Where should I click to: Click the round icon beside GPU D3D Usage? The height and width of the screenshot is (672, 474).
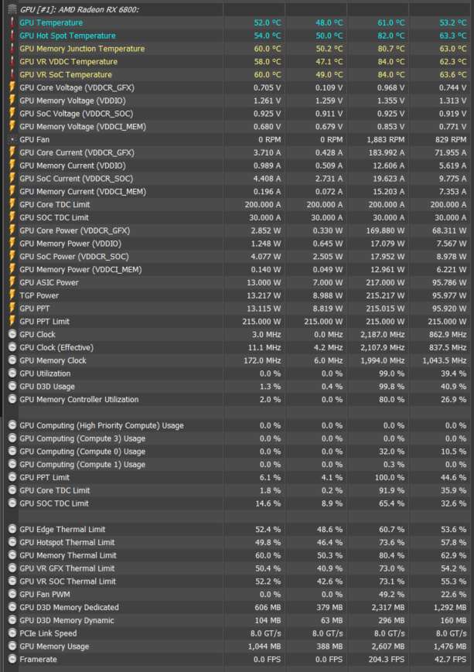12,387
